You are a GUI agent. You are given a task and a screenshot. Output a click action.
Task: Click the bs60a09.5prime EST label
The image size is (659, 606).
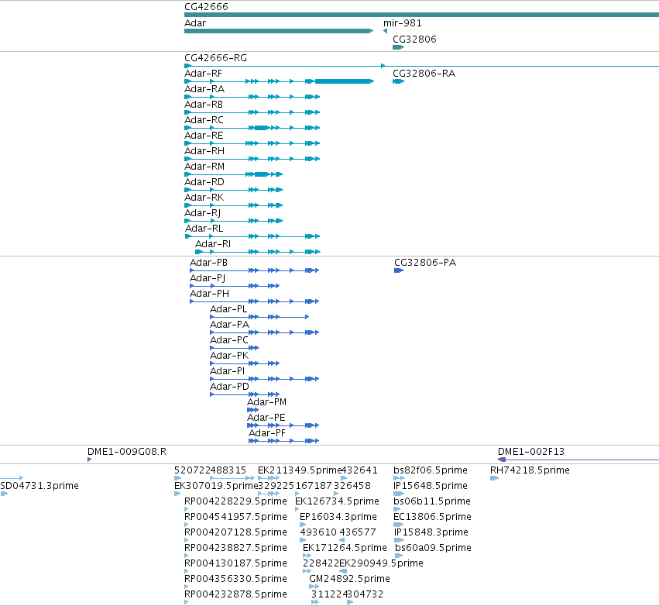pyautogui.click(x=434, y=548)
